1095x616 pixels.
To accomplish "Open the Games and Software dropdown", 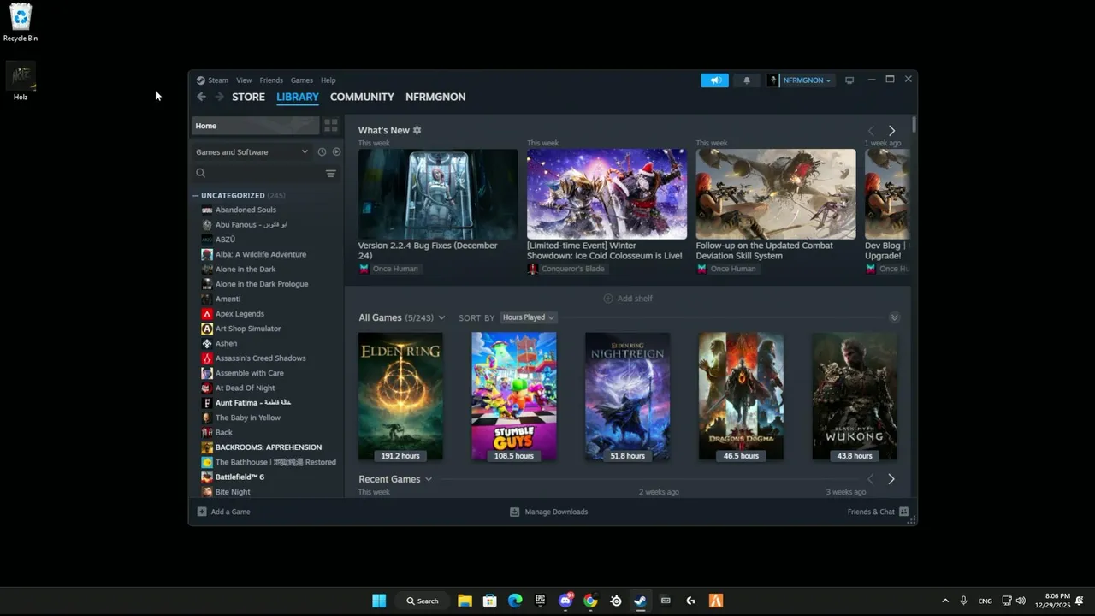I will pyautogui.click(x=252, y=152).
